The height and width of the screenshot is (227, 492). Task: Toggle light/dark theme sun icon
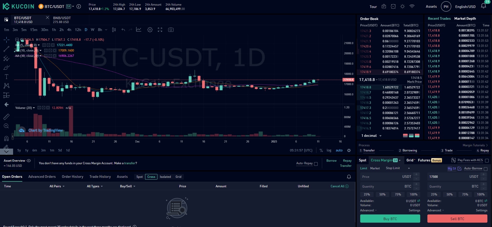(x=403, y=6)
